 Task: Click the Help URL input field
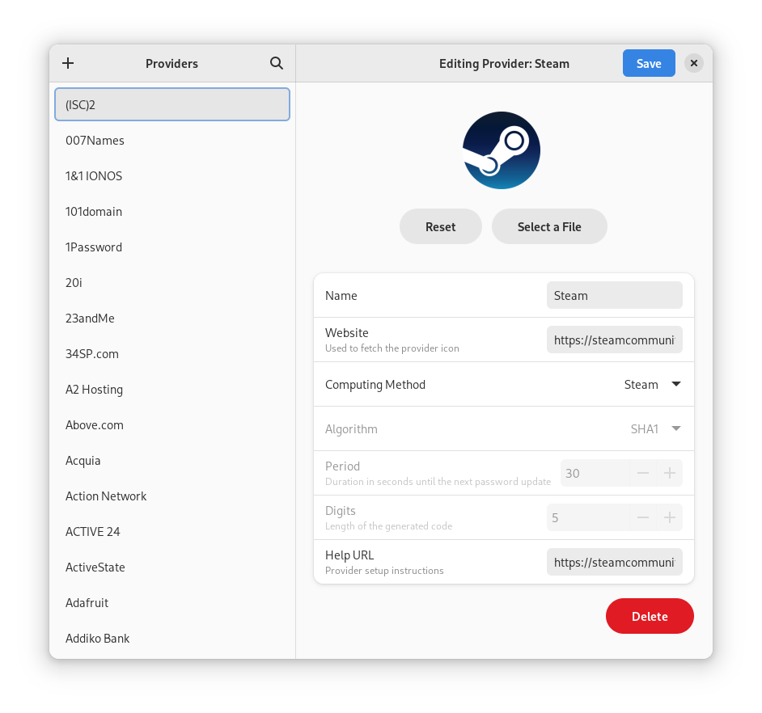tap(614, 562)
